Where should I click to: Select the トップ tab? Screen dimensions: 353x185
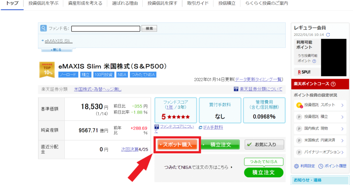coord(12,3)
